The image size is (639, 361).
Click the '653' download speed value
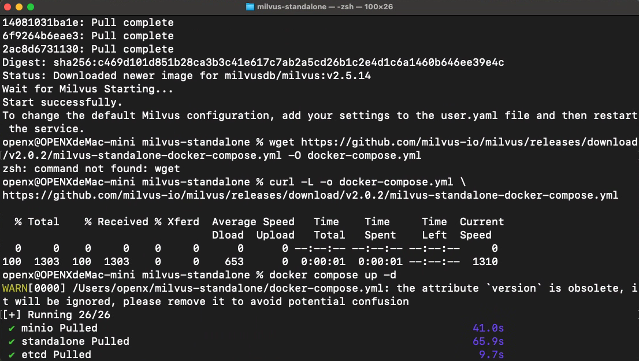(234, 262)
